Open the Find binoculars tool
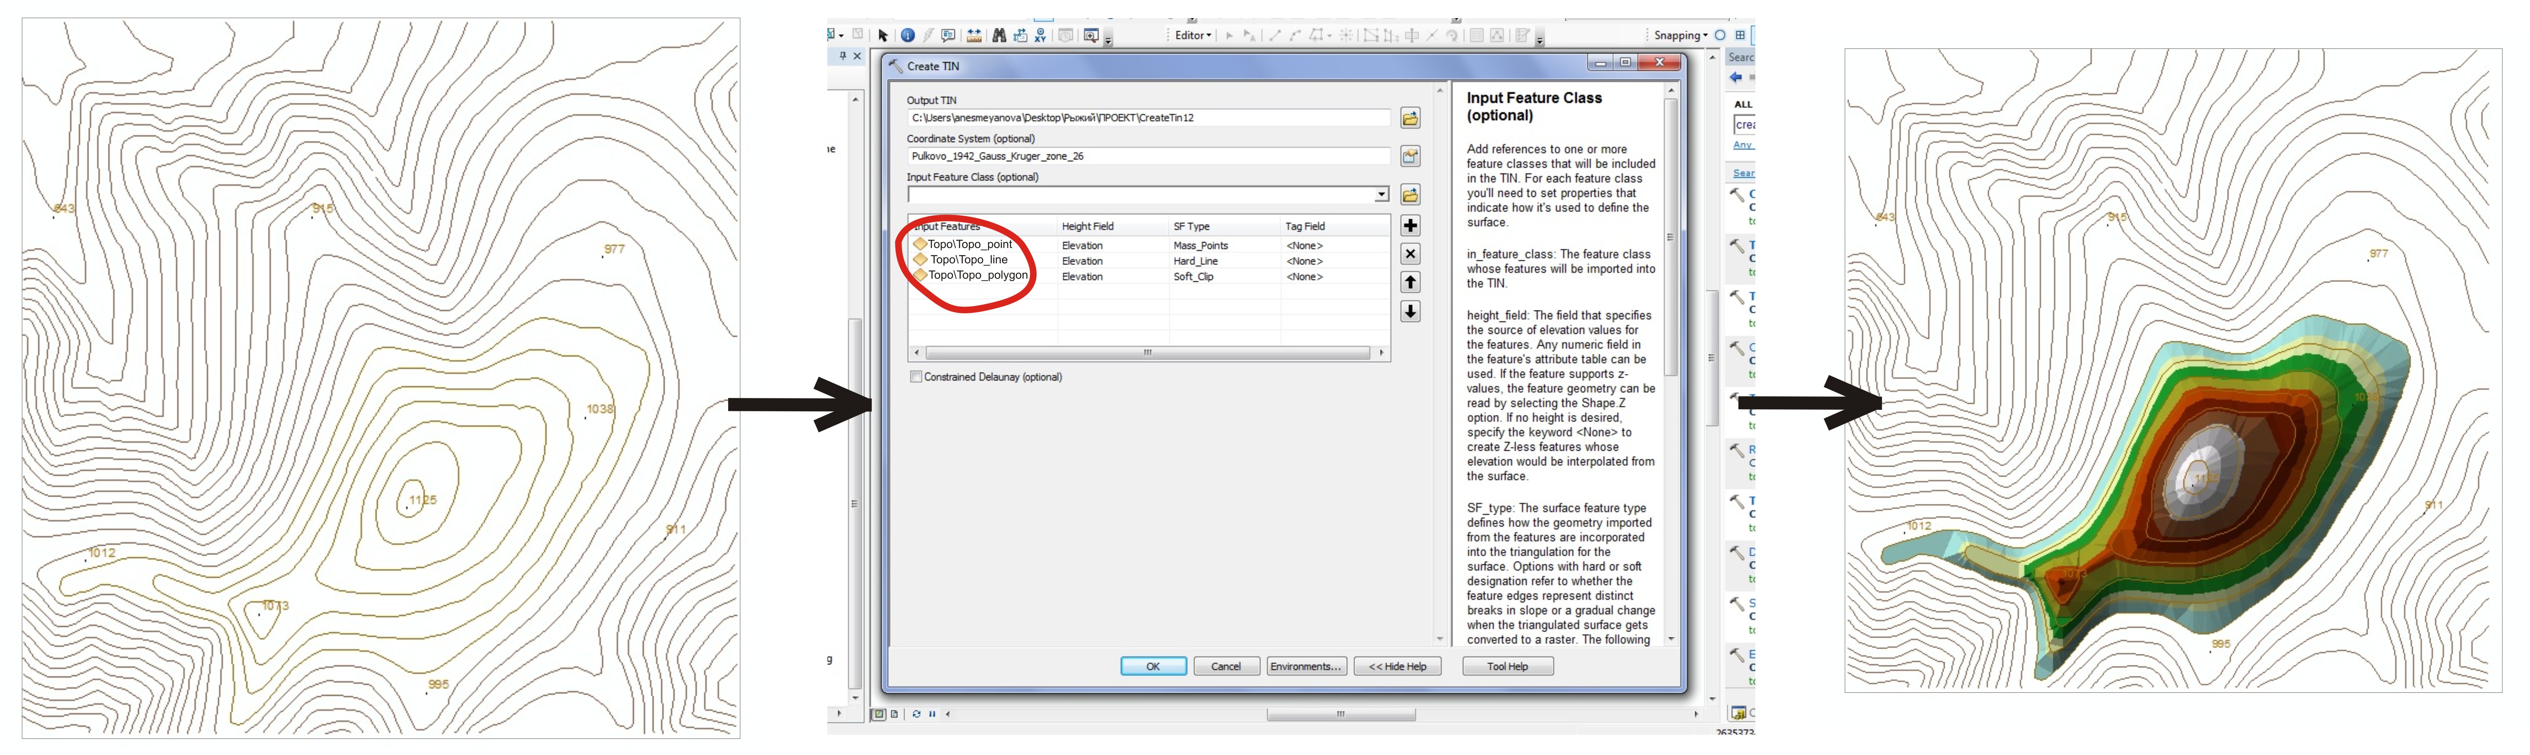The width and height of the screenshot is (2530, 755). pyautogui.click(x=999, y=35)
